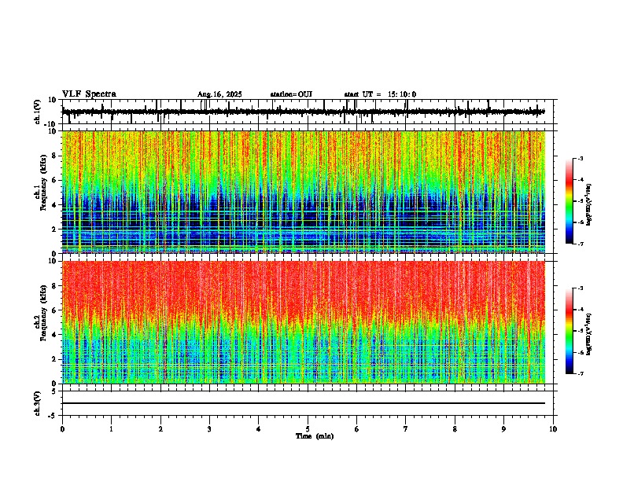Click the "ch.1(V)" waveform axis label

38,112
